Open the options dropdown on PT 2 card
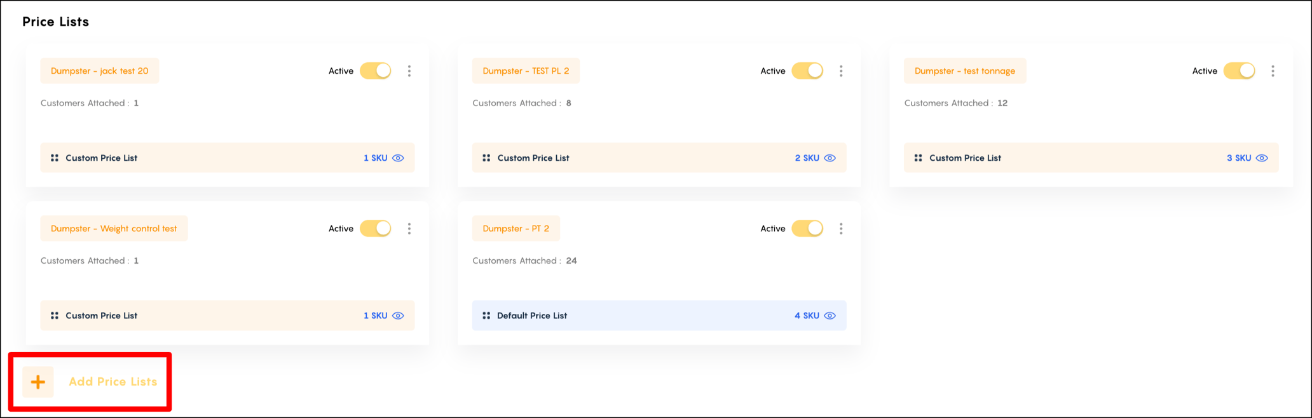The height and width of the screenshot is (418, 1312). click(x=840, y=228)
